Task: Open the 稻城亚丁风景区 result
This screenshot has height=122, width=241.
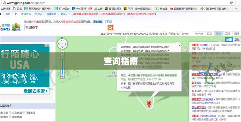Action: (x=200, y=45)
